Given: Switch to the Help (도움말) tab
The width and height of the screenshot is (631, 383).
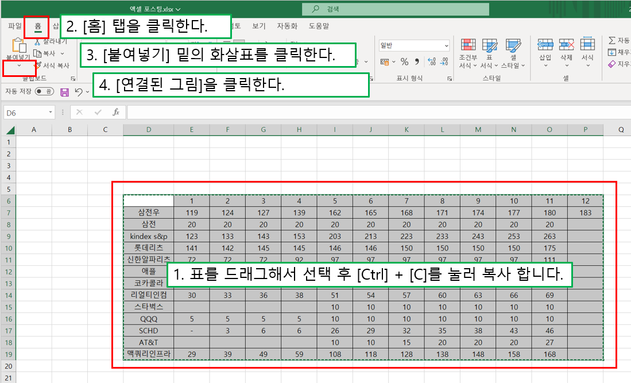Looking at the screenshot, I should pyautogui.click(x=319, y=26).
